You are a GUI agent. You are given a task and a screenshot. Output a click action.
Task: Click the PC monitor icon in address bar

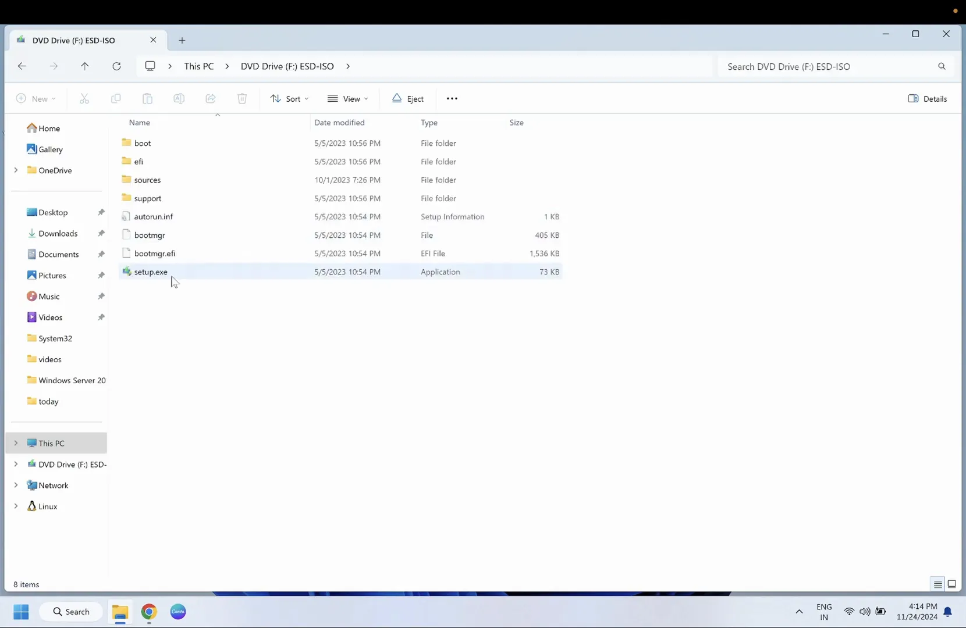(x=150, y=66)
